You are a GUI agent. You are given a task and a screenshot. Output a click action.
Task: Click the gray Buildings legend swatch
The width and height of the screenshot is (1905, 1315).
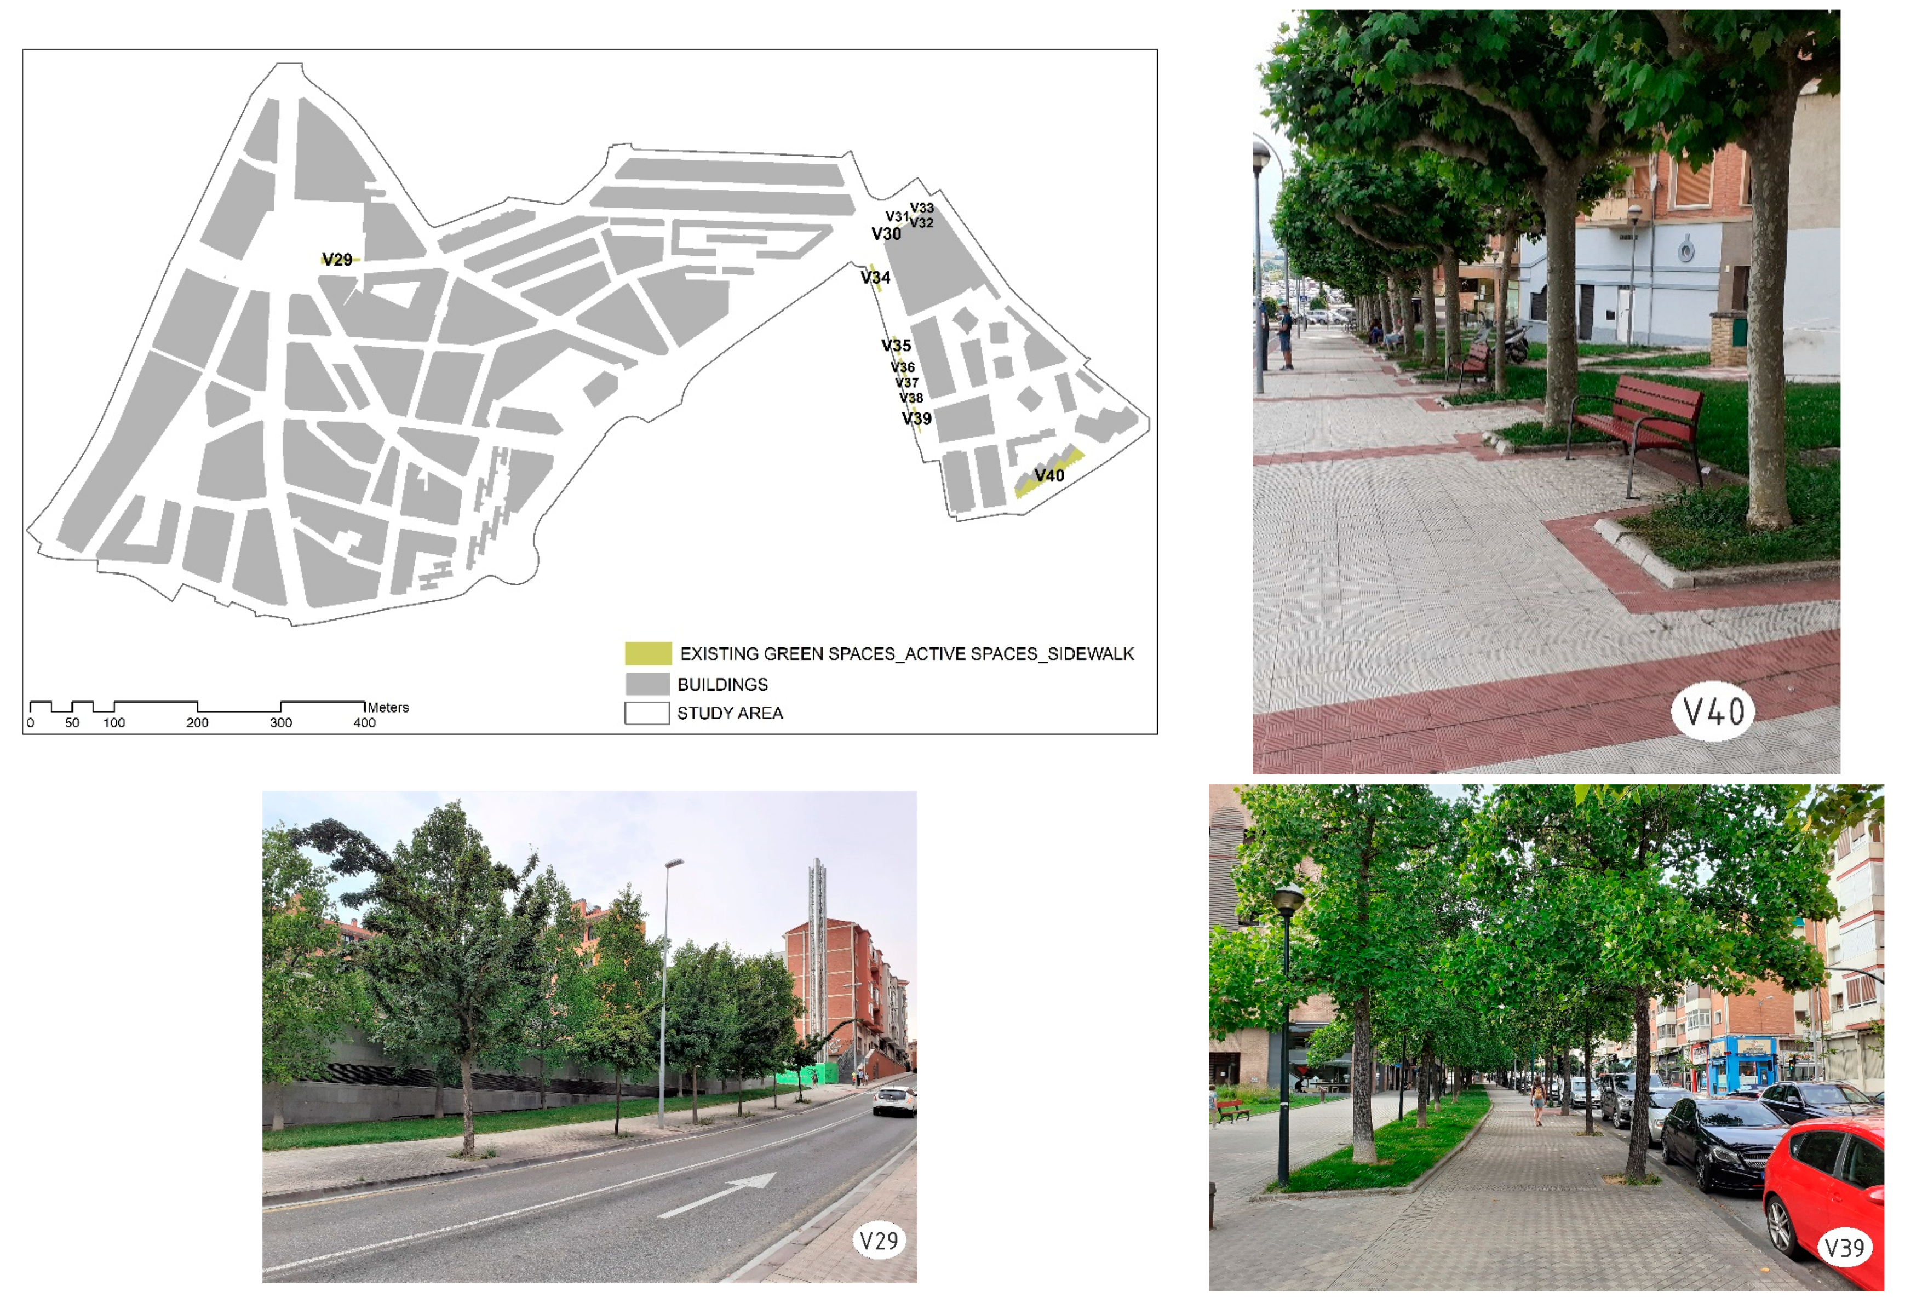pyautogui.click(x=647, y=684)
